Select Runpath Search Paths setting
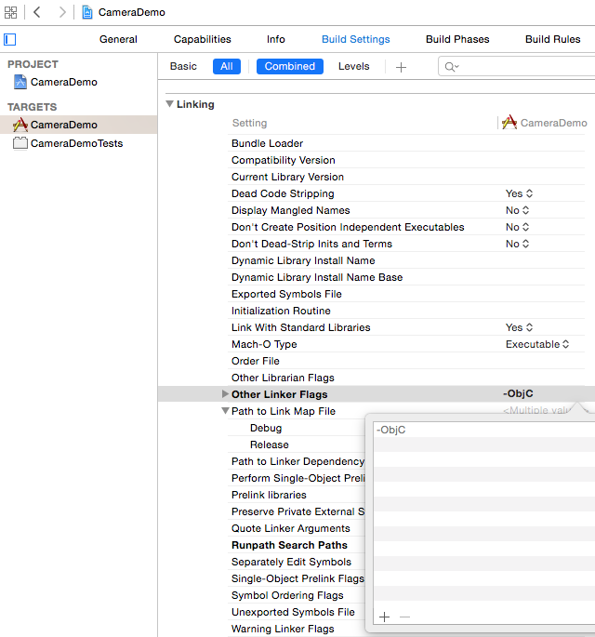 289,545
